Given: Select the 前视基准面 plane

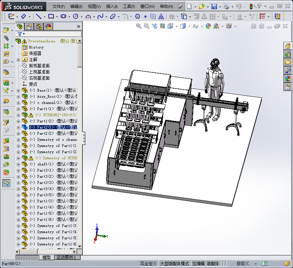Looking at the screenshot, I should tap(39, 66).
